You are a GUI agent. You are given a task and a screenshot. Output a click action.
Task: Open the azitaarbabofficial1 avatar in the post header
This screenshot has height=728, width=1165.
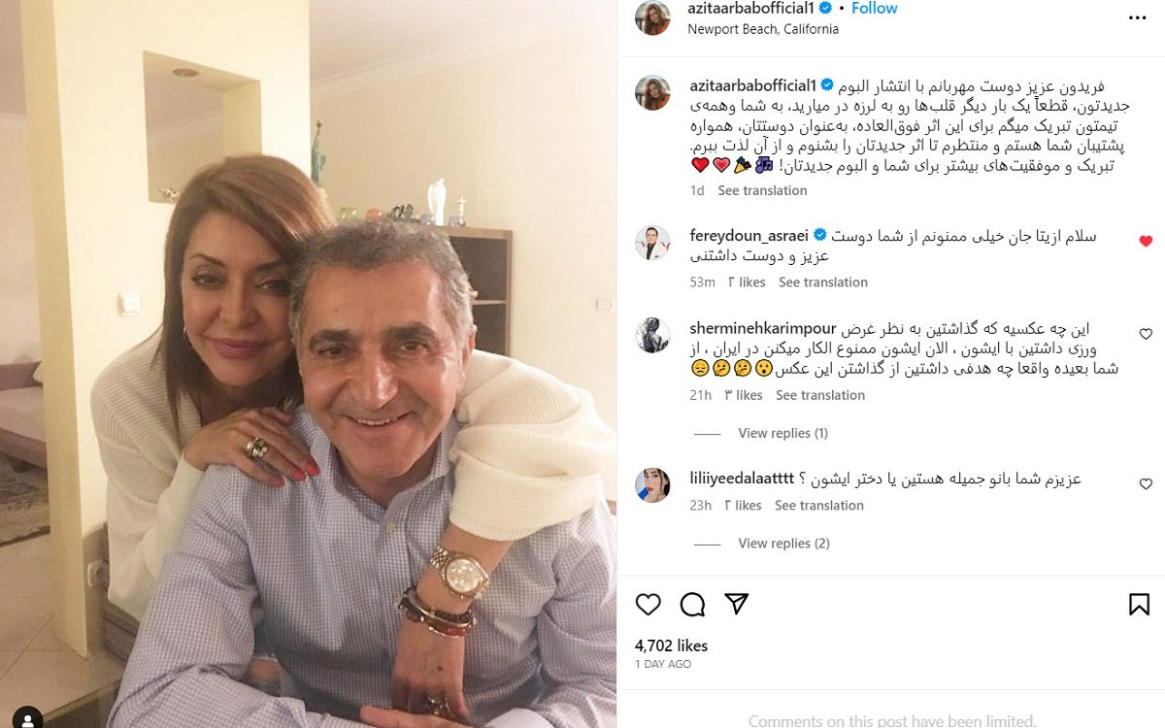coord(652,17)
